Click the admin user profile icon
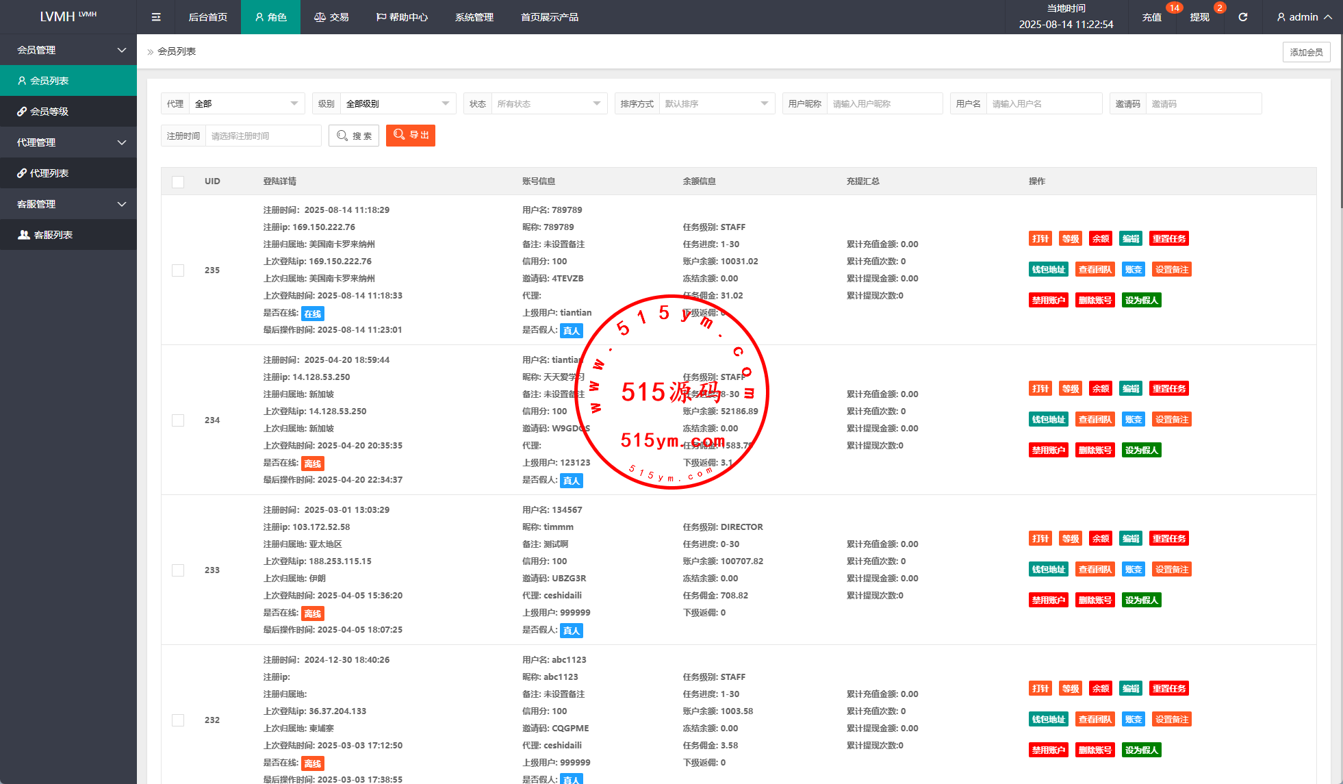 click(x=1281, y=17)
